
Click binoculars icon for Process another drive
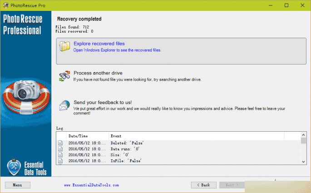click(x=64, y=76)
